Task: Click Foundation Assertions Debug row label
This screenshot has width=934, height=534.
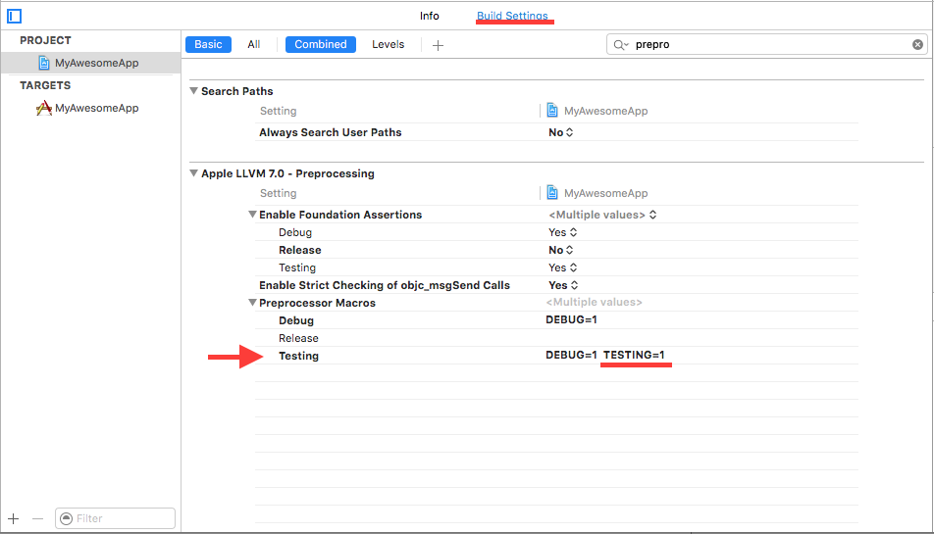Action: point(295,232)
